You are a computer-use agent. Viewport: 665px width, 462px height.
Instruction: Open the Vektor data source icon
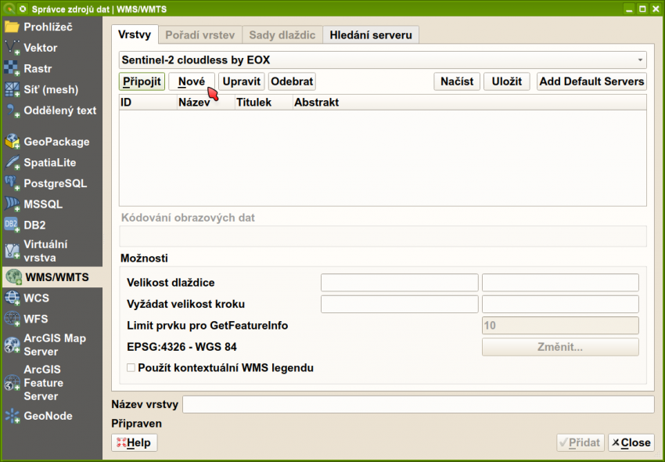tap(12, 48)
